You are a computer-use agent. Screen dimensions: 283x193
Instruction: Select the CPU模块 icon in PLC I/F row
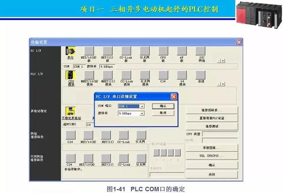pyautogui.click(x=71, y=76)
